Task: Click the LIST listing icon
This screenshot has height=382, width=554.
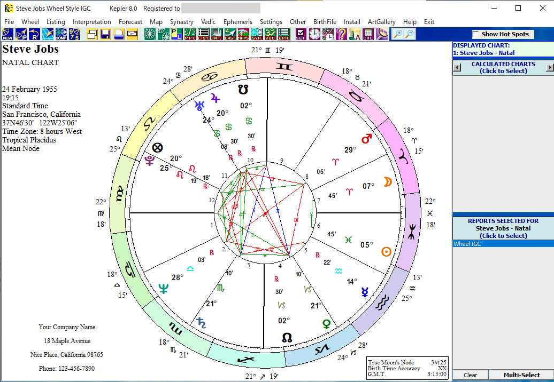Action: pos(204,34)
